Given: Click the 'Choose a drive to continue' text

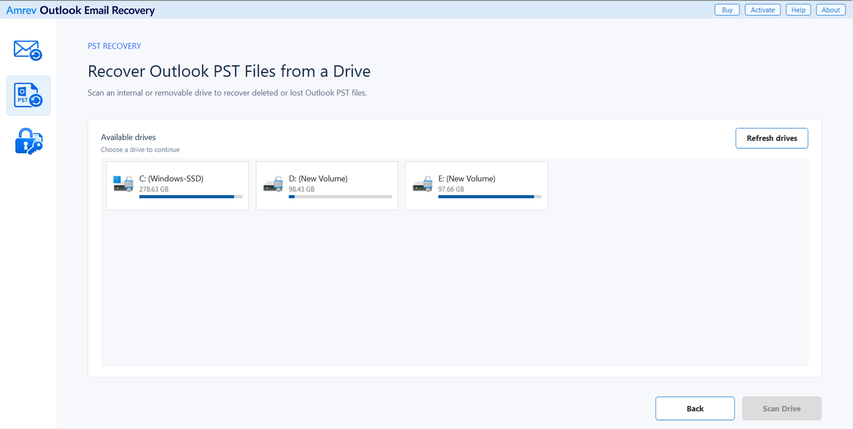Looking at the screenshot, I should click(x=140, y=150).
